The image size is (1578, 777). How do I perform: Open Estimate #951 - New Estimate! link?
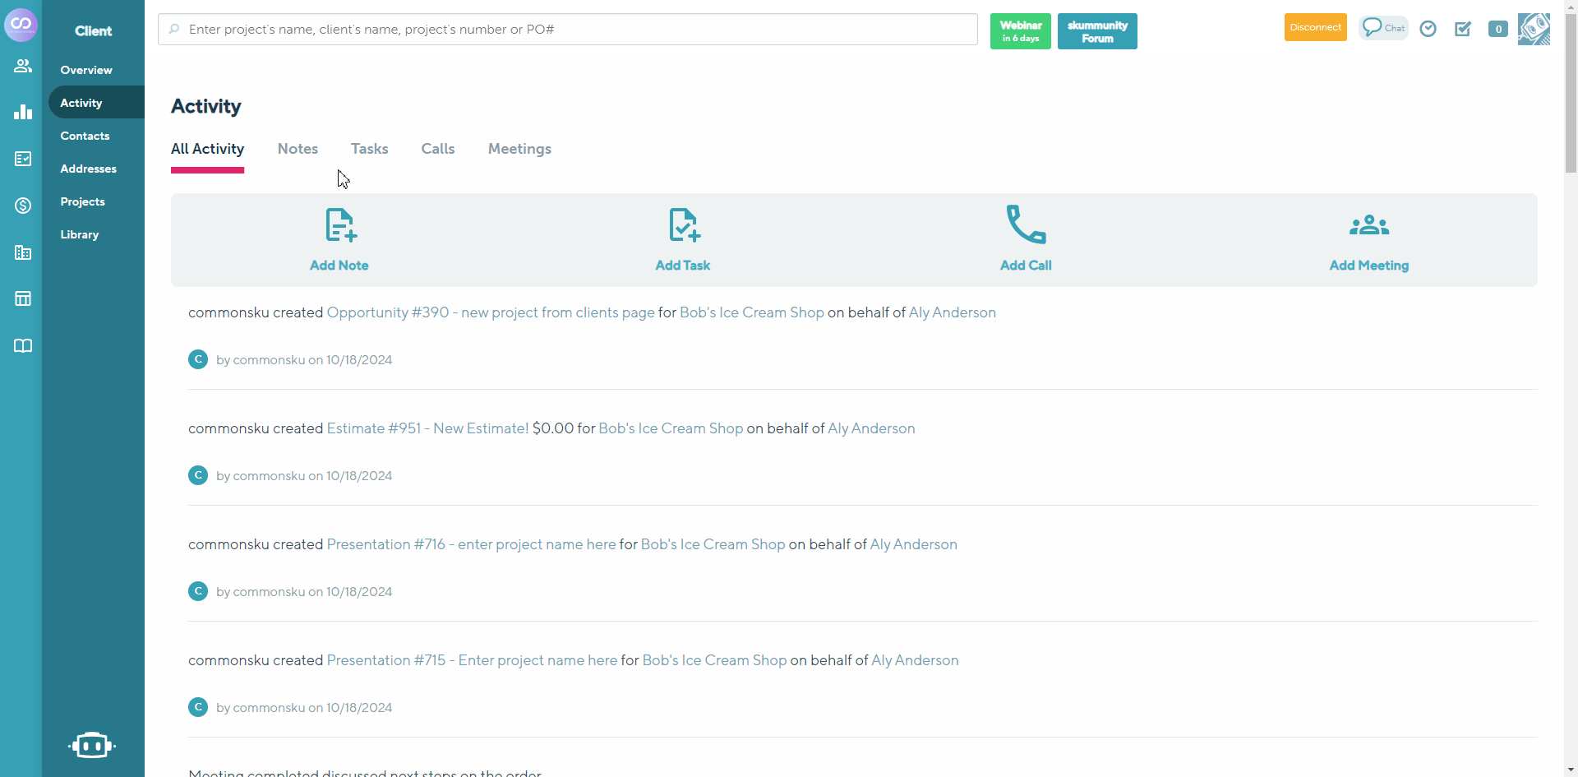pos(427,428)
